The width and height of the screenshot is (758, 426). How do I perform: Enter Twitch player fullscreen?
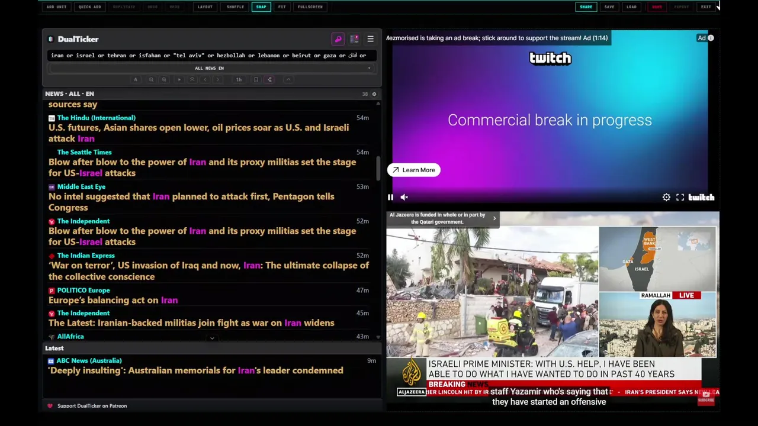(680, 198)
